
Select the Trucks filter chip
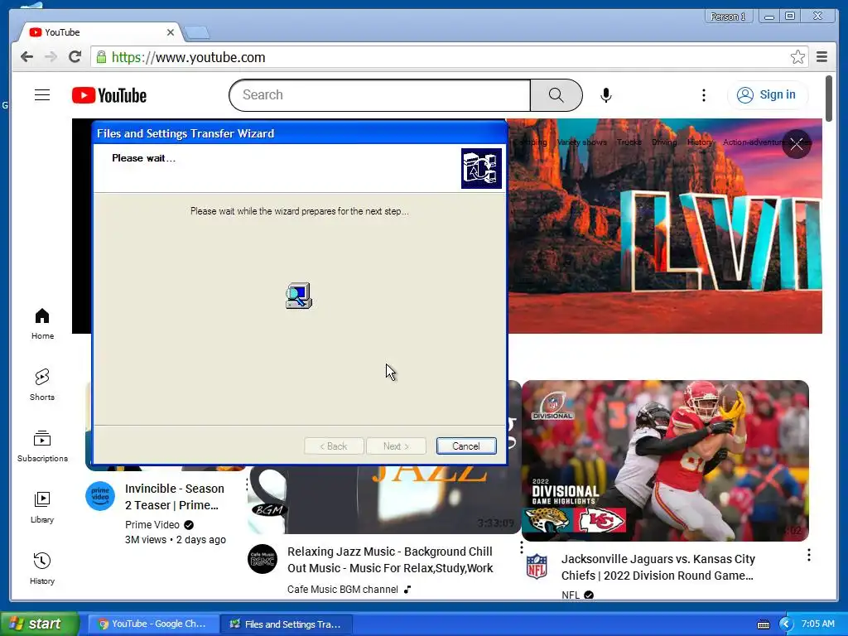click(629, 142)
